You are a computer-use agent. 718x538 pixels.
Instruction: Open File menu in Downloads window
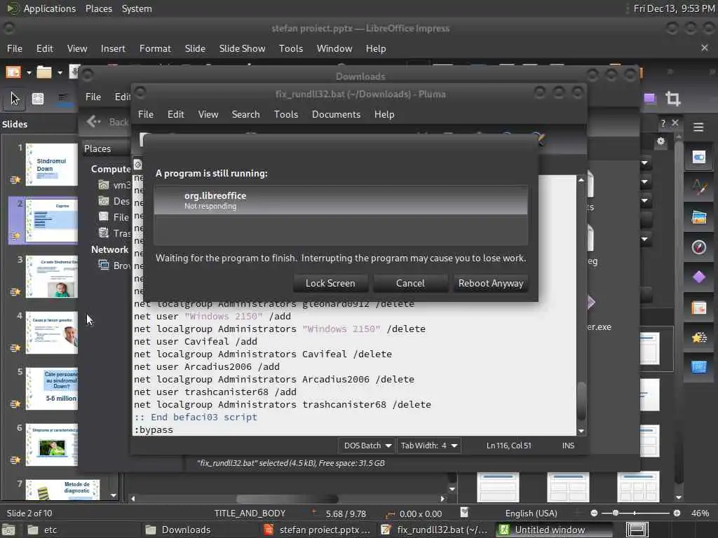93,97
